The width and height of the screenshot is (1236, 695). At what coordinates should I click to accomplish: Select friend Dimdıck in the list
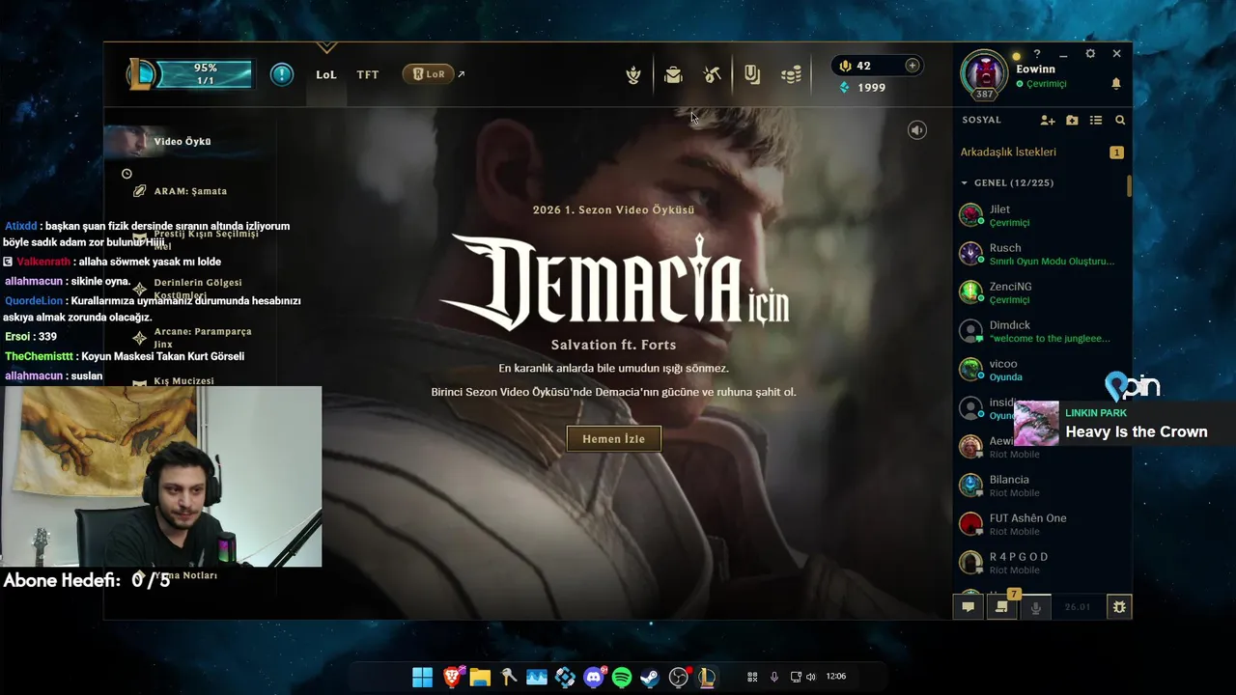(x=1039, y=331)
